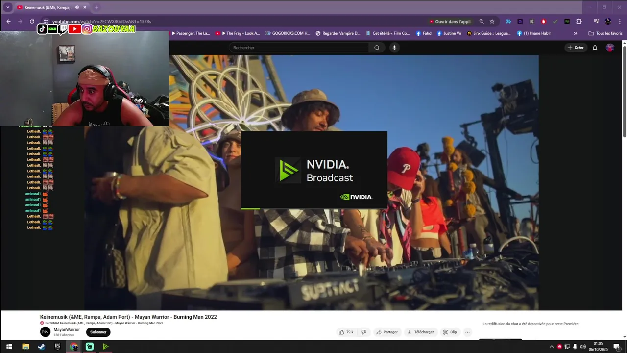
Task: Click the green checkmark extension icon
Action: click(555, 21)
